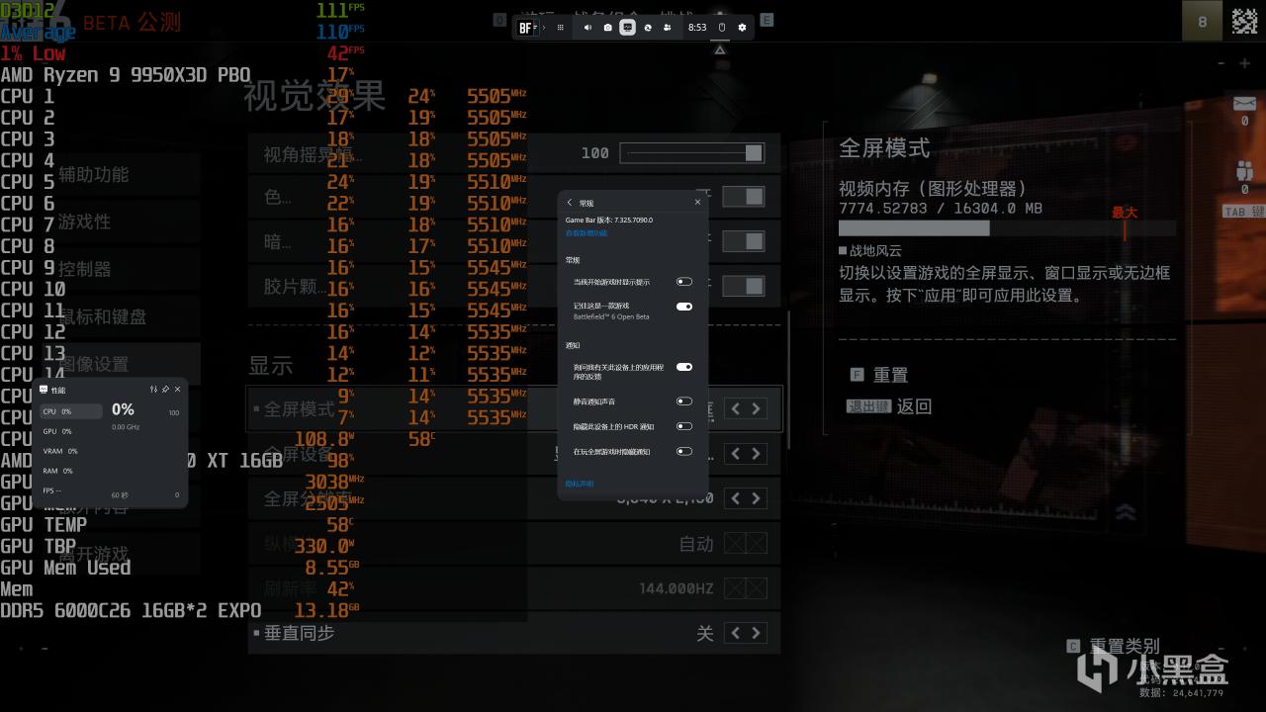Click 重置类别 to reset the category

pos(1125,646)
